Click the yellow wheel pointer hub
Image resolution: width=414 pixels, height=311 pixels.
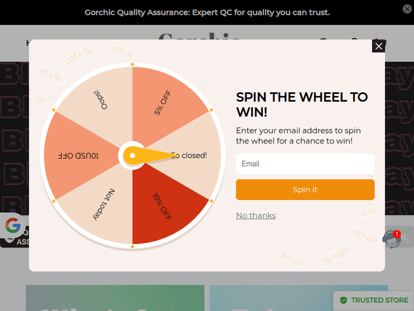[x=132, y=155]
